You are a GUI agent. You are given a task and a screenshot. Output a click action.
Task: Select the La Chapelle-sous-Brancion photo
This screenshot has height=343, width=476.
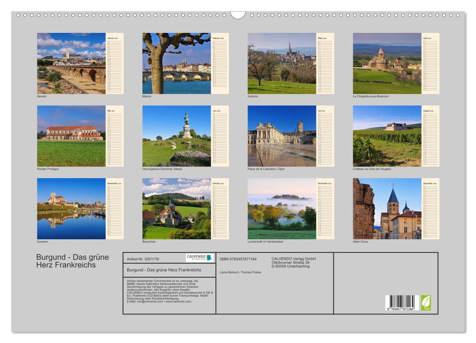tap(387, 63)
